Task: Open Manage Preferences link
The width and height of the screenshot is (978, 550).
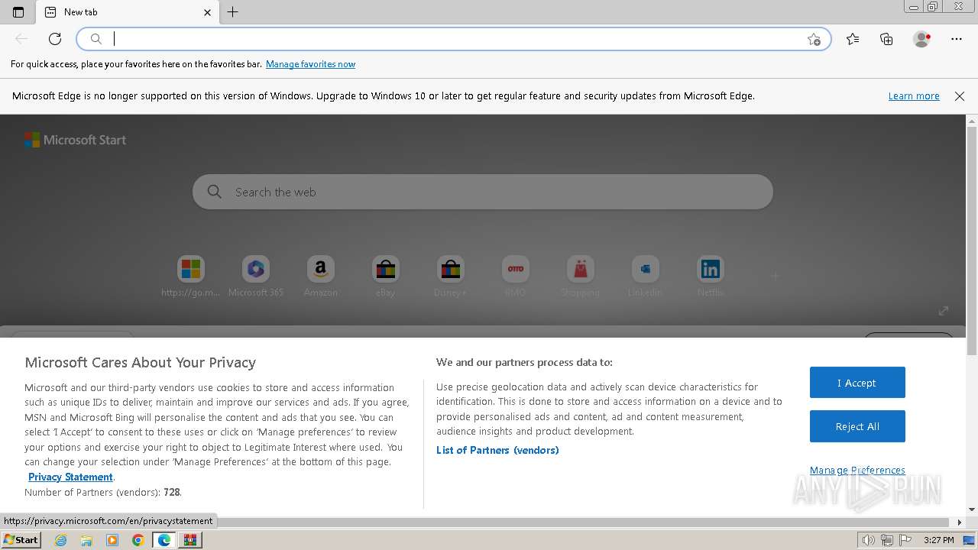Action: [x=857, y=470]
